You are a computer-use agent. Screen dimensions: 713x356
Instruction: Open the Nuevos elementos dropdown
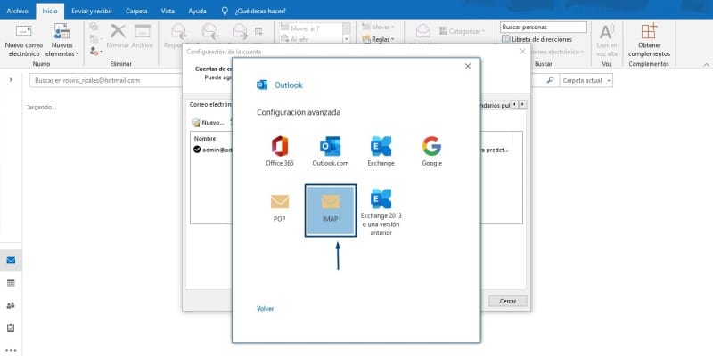coord(61,41)
